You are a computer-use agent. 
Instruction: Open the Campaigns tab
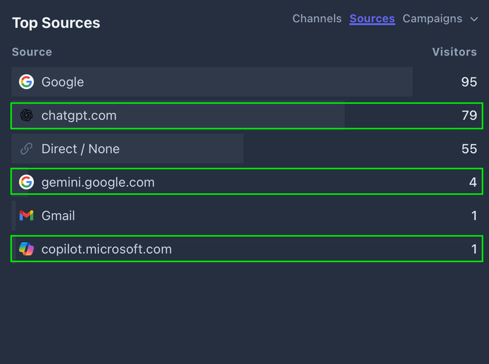[x=432, y=19]
